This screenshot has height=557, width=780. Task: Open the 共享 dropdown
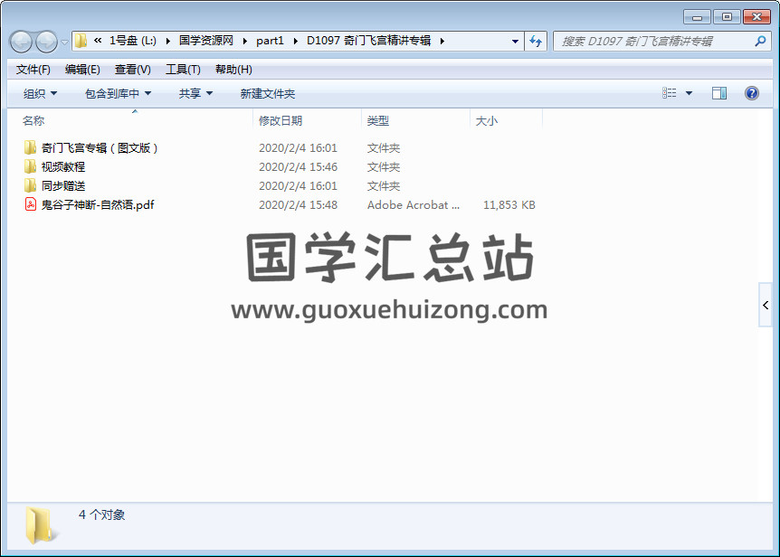195,94
